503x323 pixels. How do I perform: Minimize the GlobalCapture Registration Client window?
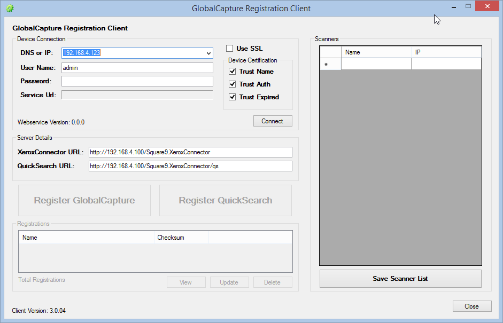click(454, 6)
